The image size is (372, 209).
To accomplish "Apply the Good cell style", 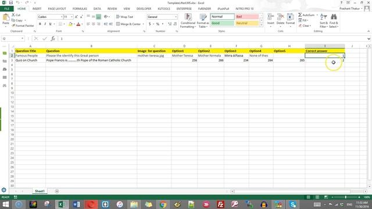I will click(x=222, y=23).
